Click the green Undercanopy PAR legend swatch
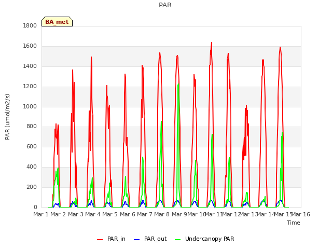332x249 pixels. [x=178, y=240]
